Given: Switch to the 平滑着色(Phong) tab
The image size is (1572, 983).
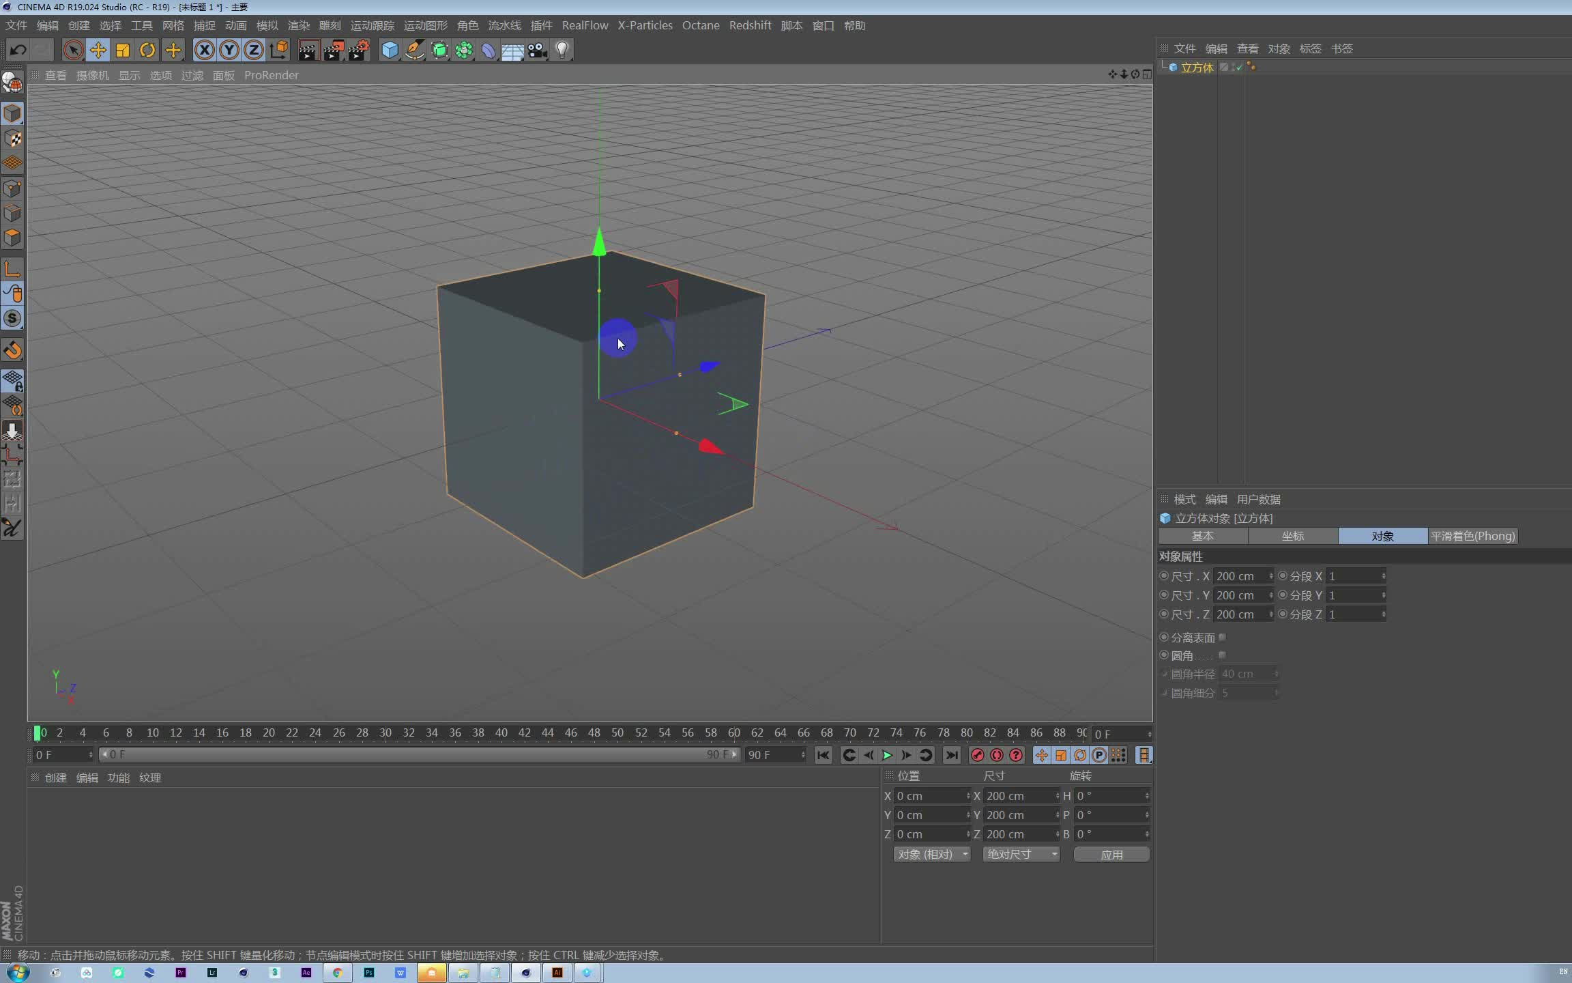Looking at the screenshot, I should 1472,536.
